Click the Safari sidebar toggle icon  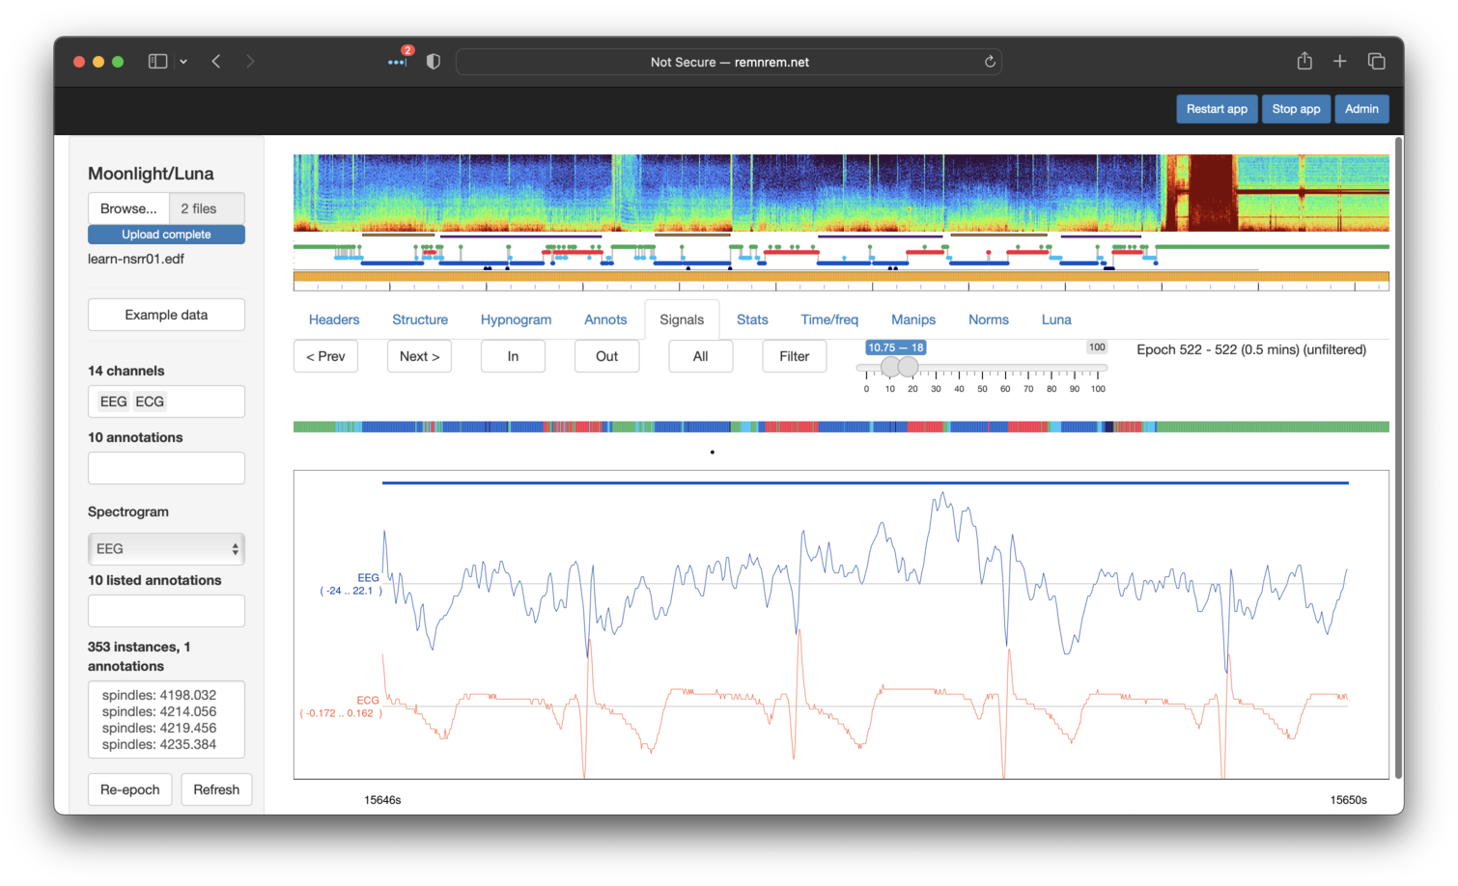coord(157,62)
